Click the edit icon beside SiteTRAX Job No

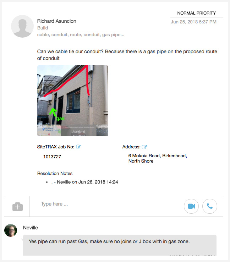tap(78, 147)
